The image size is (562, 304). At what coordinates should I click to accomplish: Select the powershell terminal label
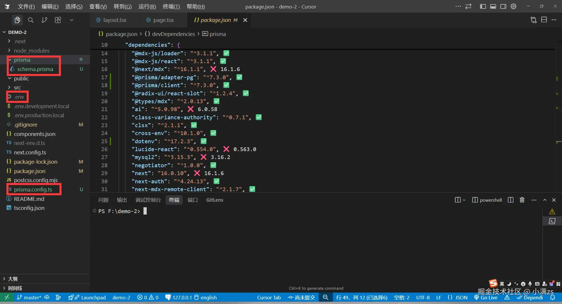491,200
